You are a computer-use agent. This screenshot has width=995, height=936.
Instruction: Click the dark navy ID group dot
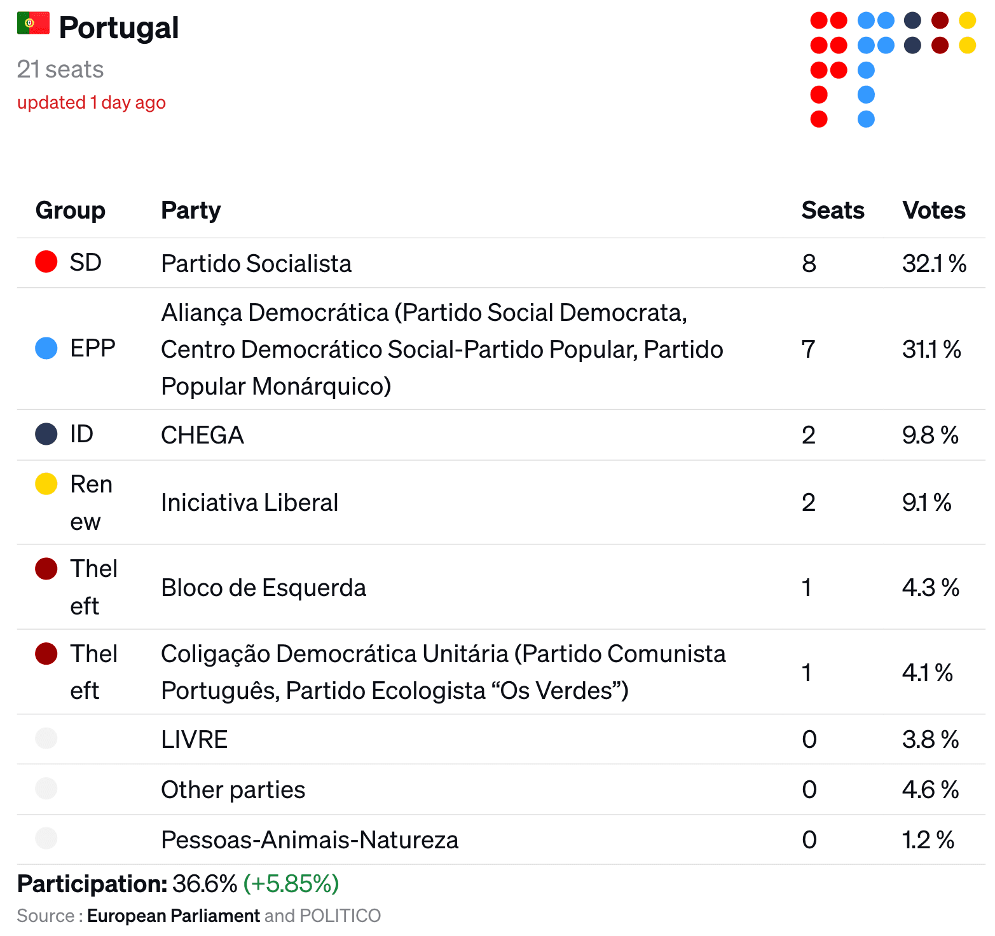click(x=46, y=434)
